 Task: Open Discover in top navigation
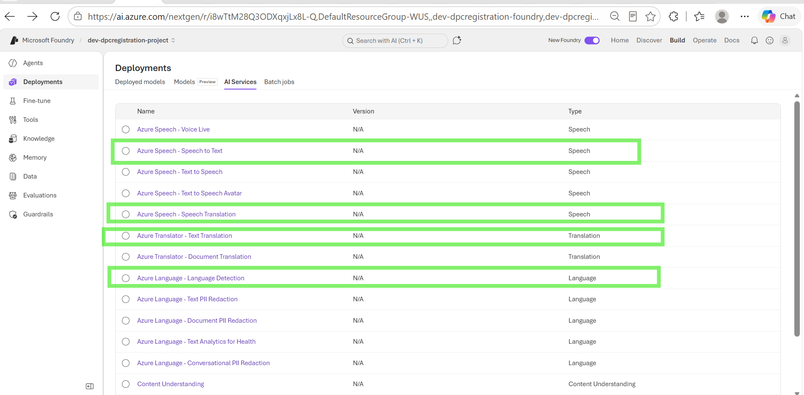coord(649,40)
